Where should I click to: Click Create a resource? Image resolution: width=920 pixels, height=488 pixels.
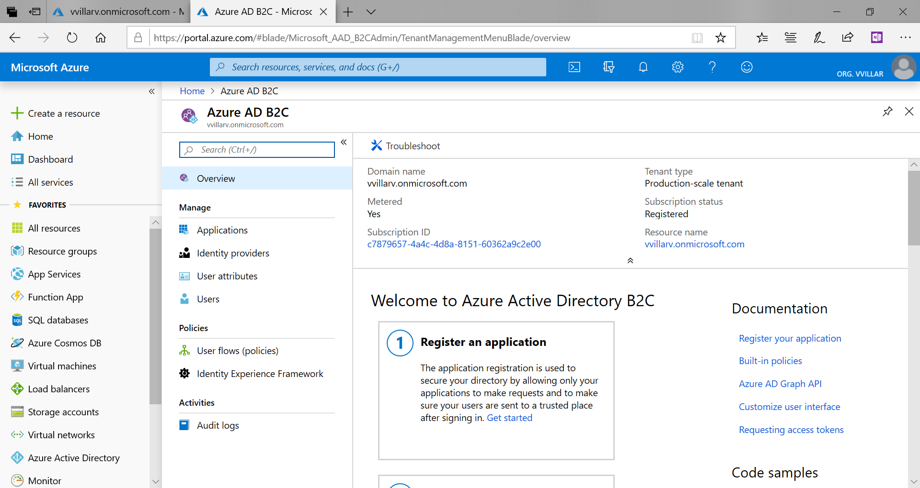click(x=56, y=113)
